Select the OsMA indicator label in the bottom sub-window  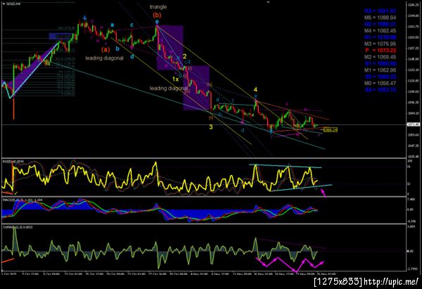[x=18, y=227]
